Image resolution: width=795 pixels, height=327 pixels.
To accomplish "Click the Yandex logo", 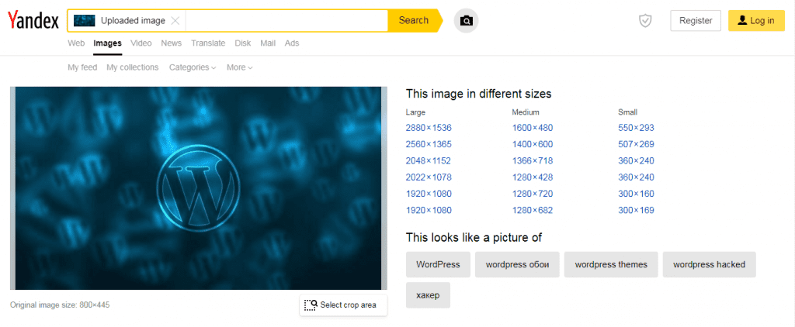I will tap(33, 21).
